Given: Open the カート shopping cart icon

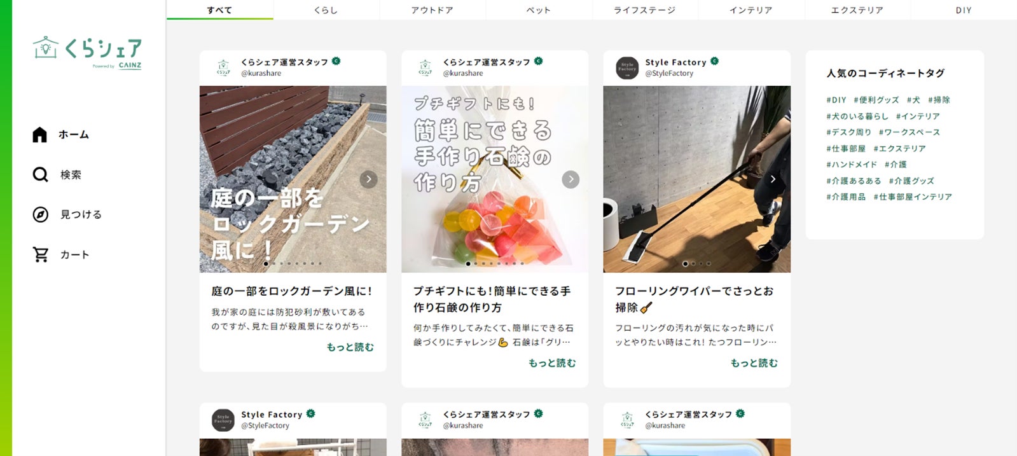Looking at the screenshot, I should point(41,254).
